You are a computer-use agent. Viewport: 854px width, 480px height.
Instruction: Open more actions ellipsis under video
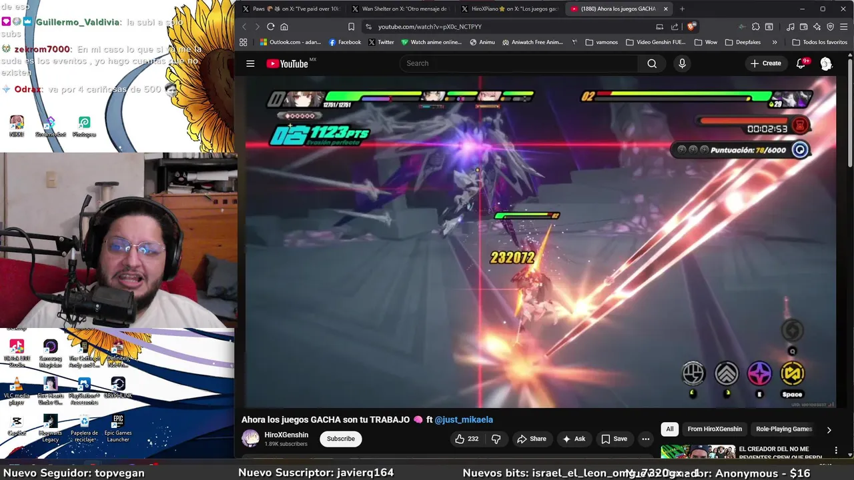pyautogui.click(x=645, y=439)
